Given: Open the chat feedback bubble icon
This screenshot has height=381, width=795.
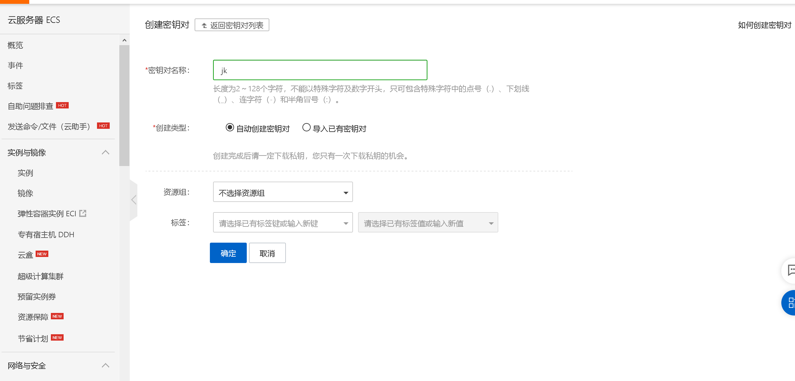Looking at the screenshot, I should point(791,271).
